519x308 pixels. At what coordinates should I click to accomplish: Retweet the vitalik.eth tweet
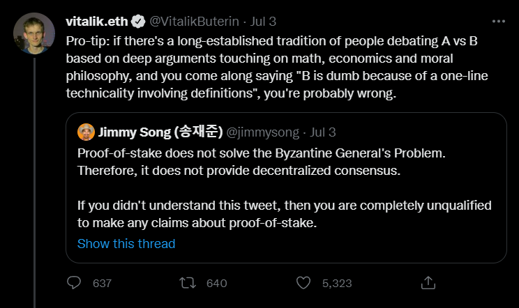(188, 283)
